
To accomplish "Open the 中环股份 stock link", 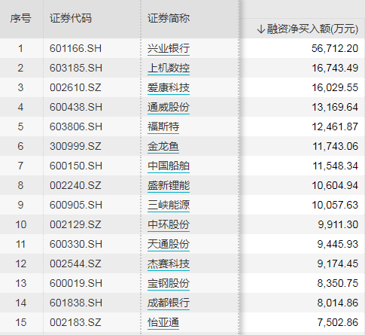I will pyautogui.click(x=169, y=224).
